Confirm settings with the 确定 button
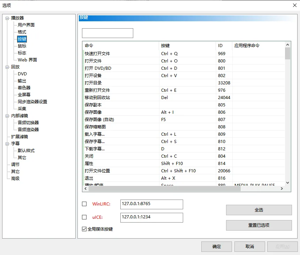Image resolution: width=300 pixels, height=255 pixels. [x=216, y=246]
